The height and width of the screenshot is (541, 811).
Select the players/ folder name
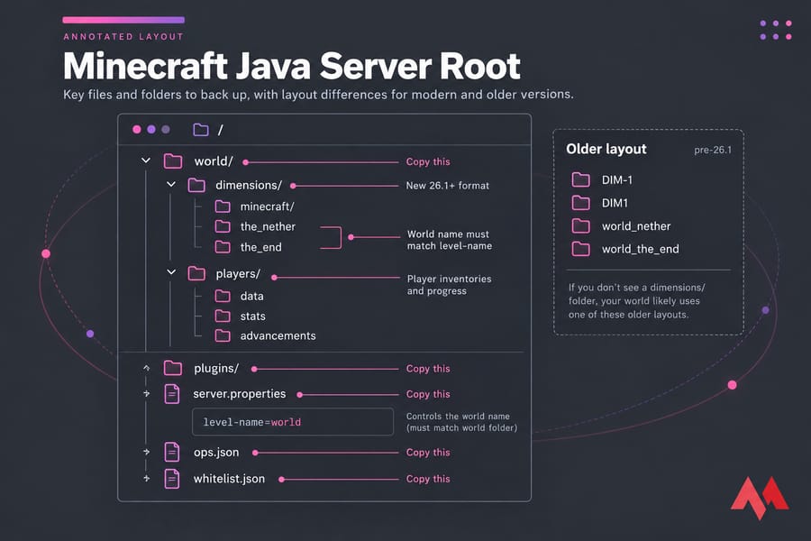coord(238,273)
